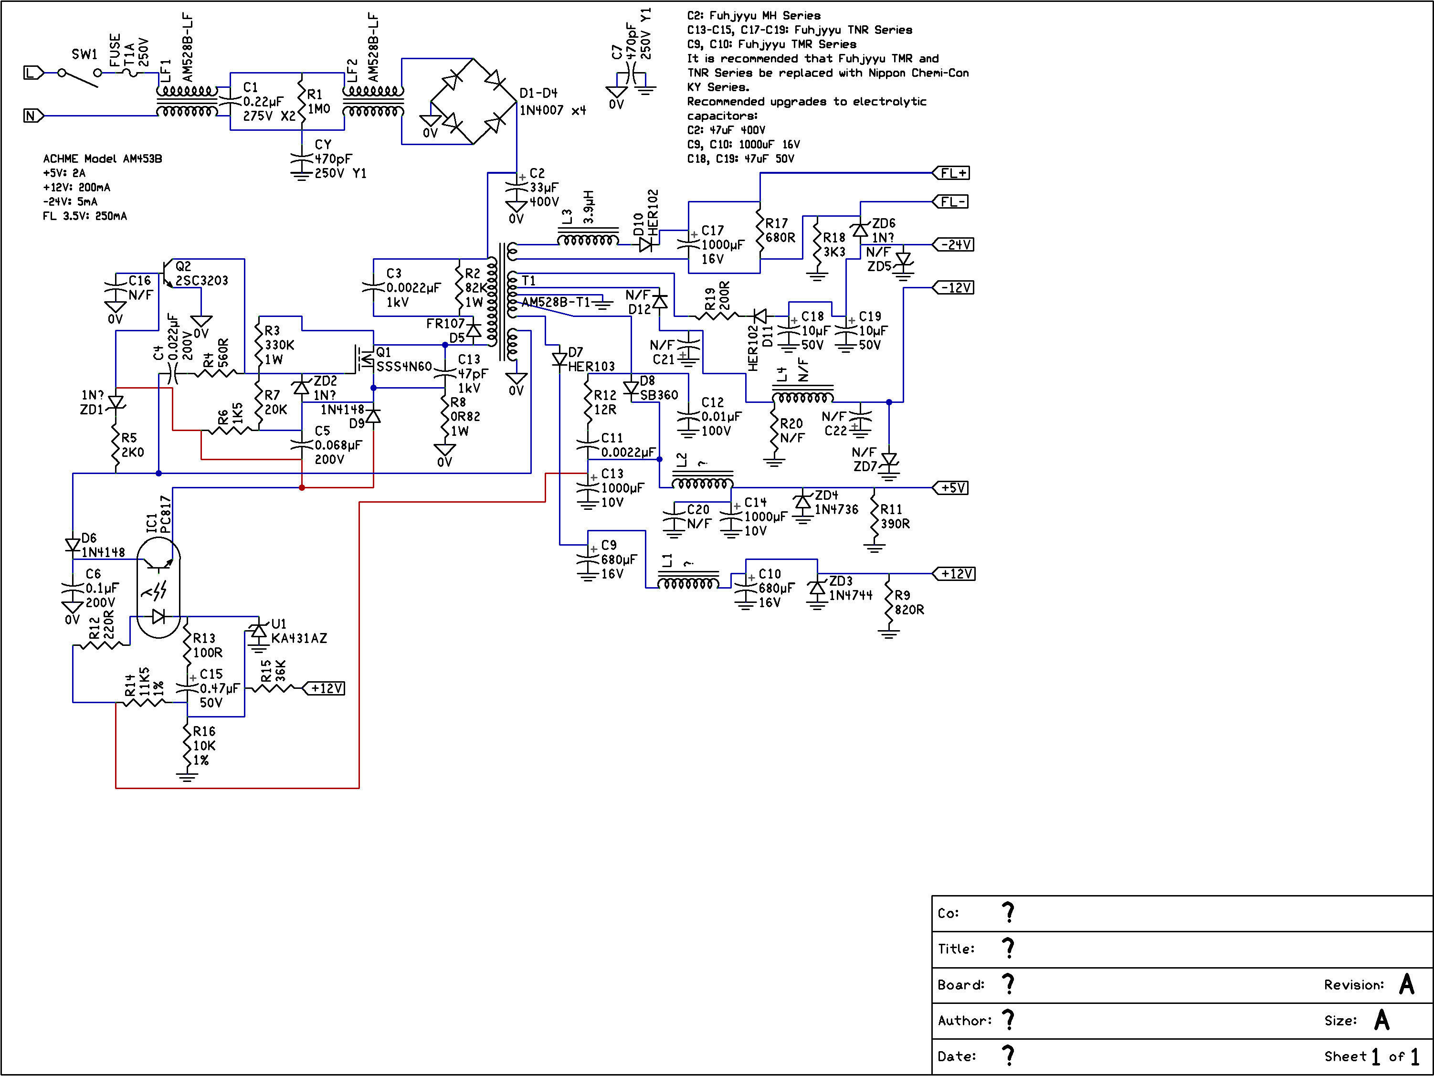Click the R3 330K 1W label
Image resolution: width=1434 pixels, height=1076 pixels.
(279, 345)
